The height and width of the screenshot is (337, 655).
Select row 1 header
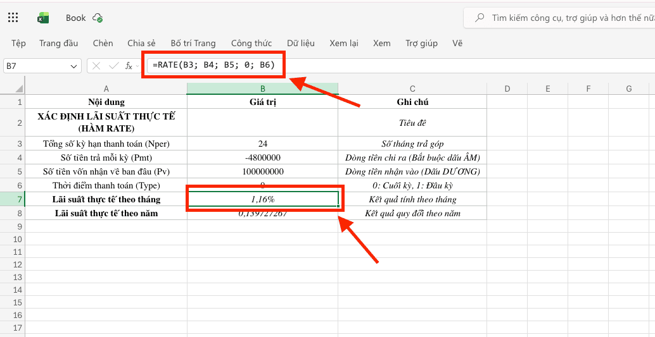coord(13,102)
